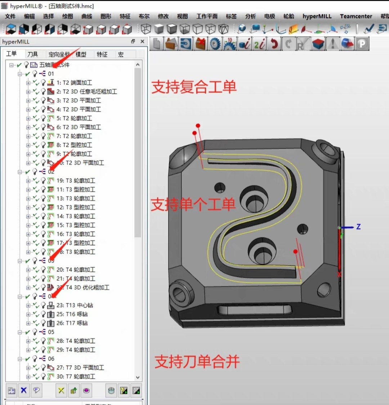Screen dimensions: 389x405
Task: Open the 分析 menu
Action: [250, 16]
